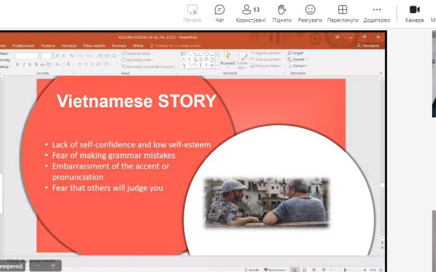Center the paragraph text
Image resolution: width=436 pixels, height=272 pixels.
(x=86, y=64)
